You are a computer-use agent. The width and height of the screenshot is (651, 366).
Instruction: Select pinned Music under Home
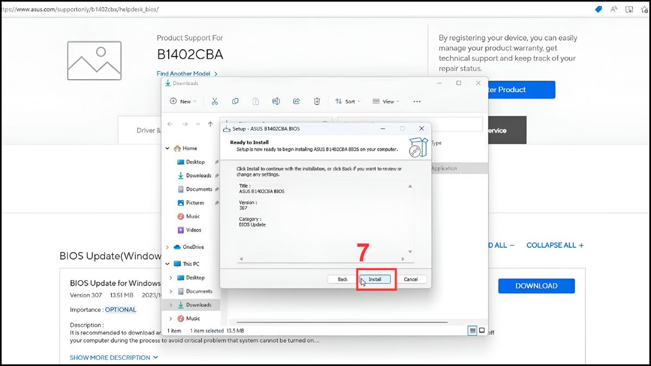(x=193, y=216)
